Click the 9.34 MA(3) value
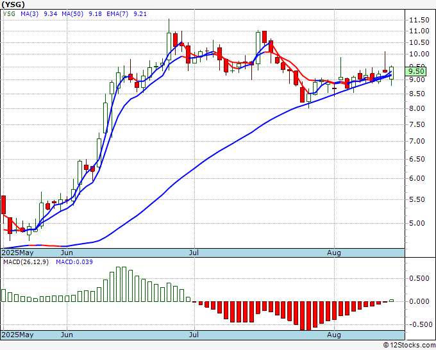The image size is (436, 350). [50, 13]
